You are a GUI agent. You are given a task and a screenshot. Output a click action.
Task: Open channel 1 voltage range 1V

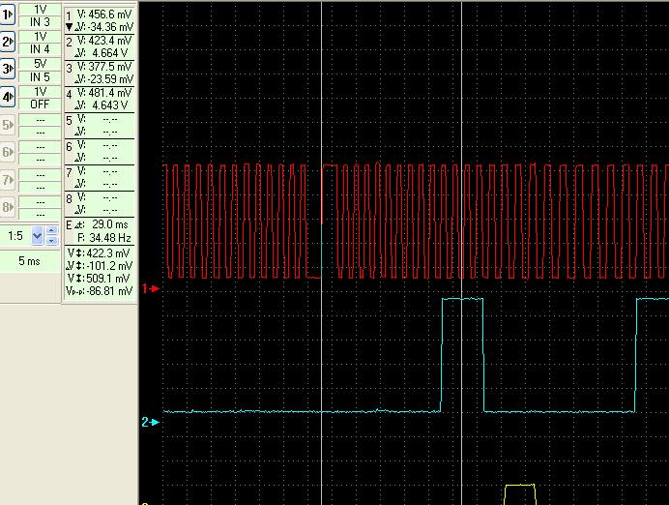[x=40, y=9]
